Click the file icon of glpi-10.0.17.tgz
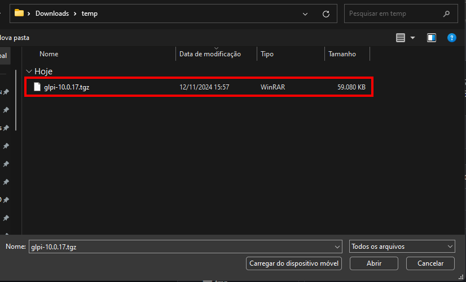Image resolution: width=466 pixels, height=282 pixels. point(37,87)
